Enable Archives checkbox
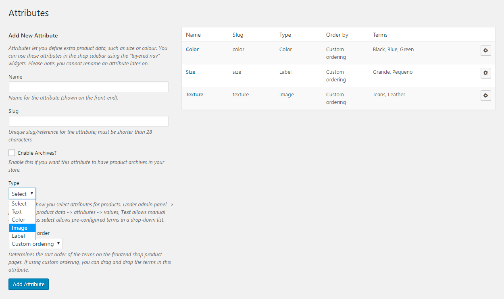Image resolution: width=504 pixels, height=299 pixels. pyautogui.click(x=12, y=153)
